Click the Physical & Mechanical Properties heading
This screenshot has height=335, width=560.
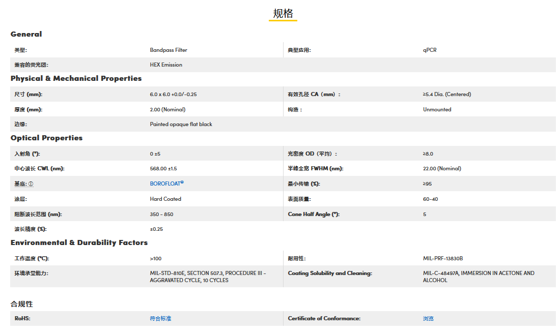(x=76, y=78)
